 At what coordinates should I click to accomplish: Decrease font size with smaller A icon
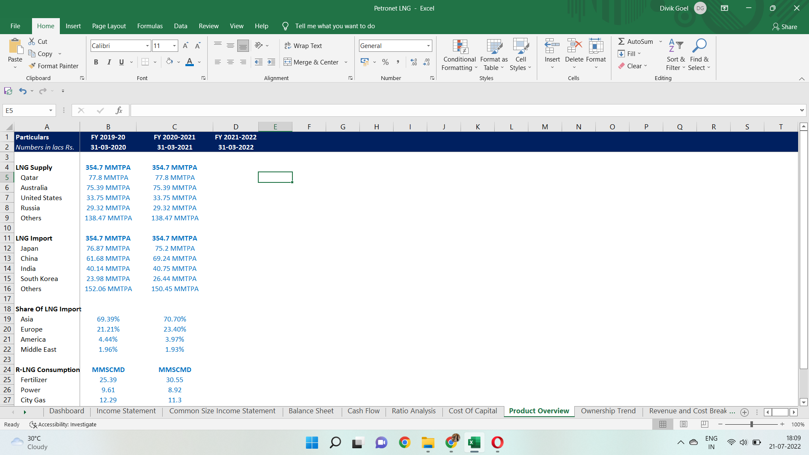198,45
